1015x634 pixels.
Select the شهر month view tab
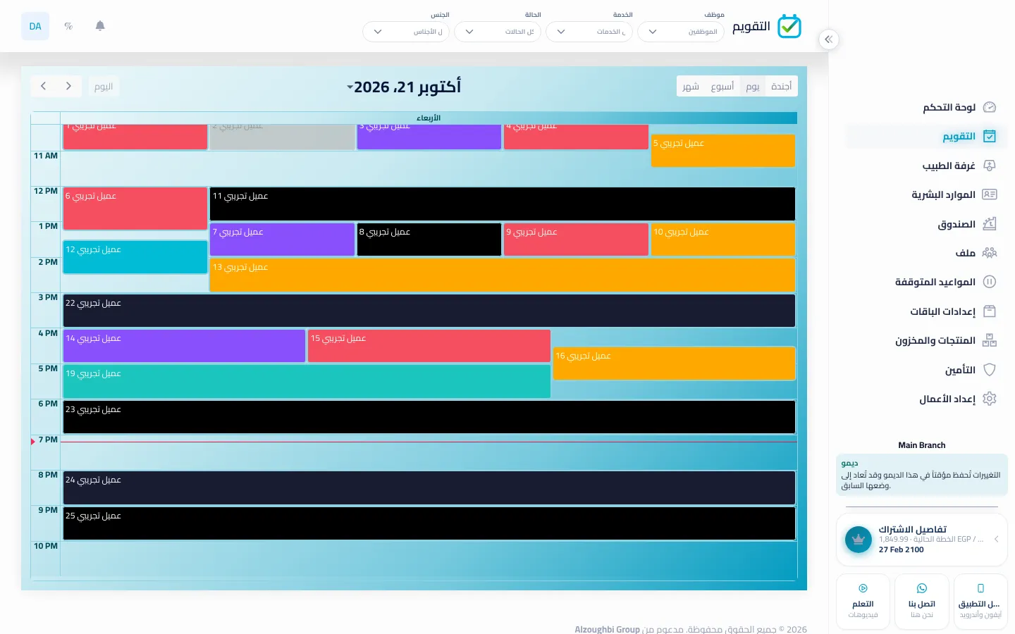pos(691,86)
